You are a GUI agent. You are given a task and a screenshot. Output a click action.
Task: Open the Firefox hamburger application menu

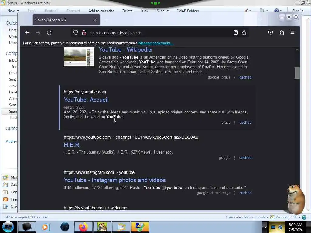click(x=292, y=32)
